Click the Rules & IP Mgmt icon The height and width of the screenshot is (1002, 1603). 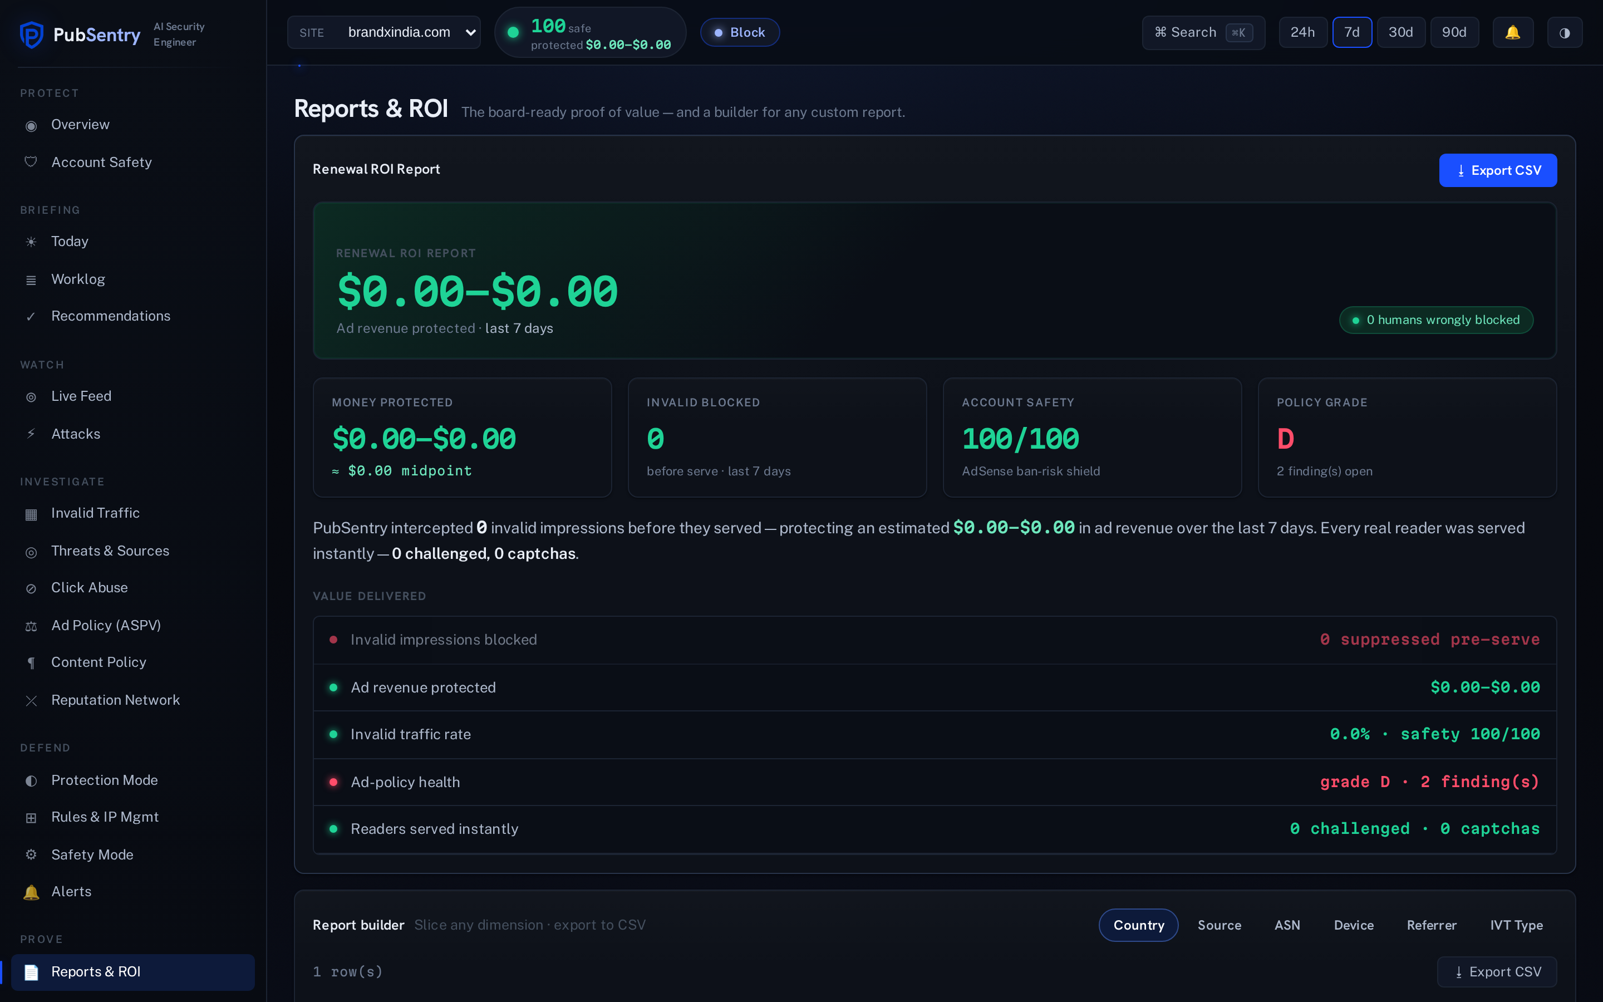pyautogui.click(x=31, y=818)
